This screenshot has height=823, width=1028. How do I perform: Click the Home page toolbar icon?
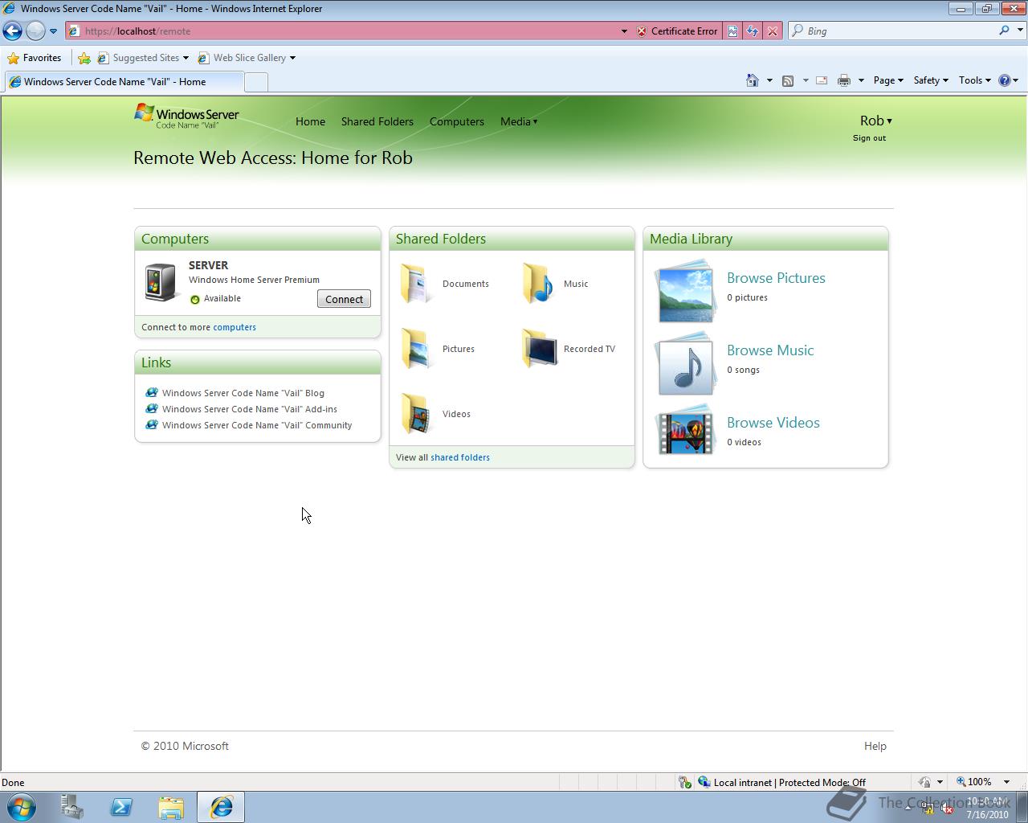click(x=753, y=80)
